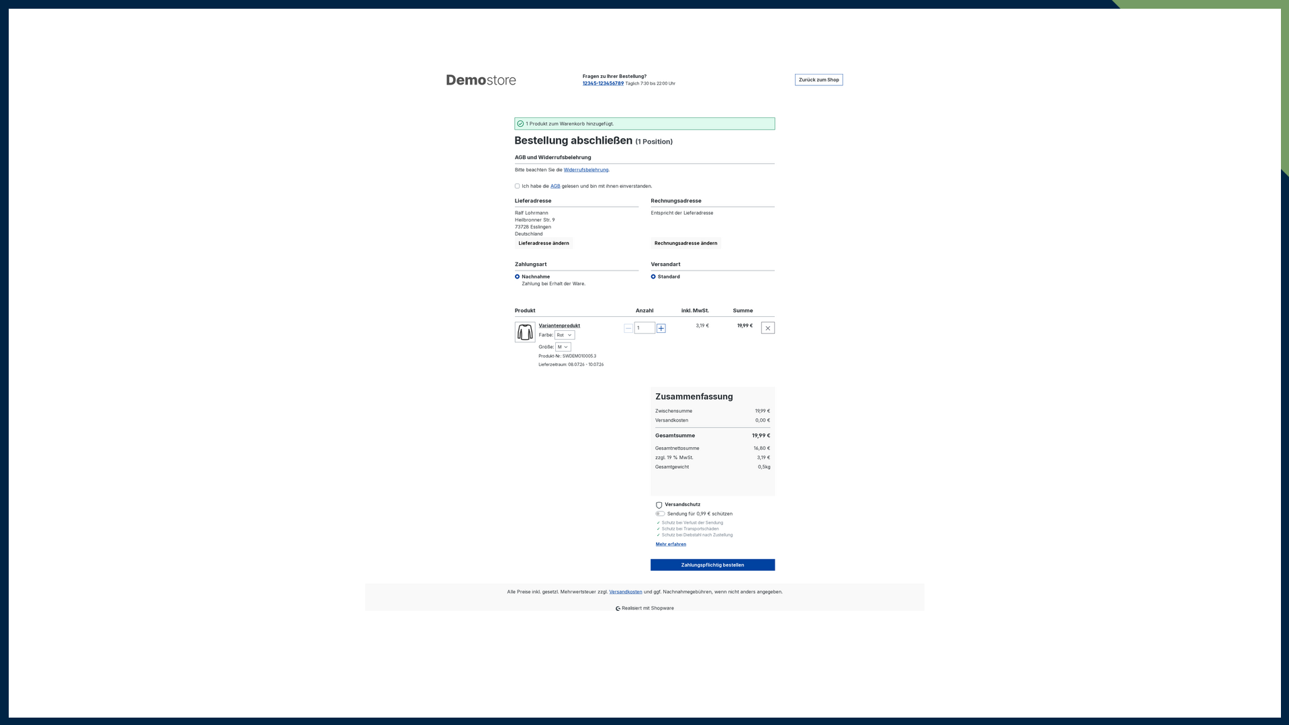
Task: Open the Versandkosten footer link
Action: point(626,592)
